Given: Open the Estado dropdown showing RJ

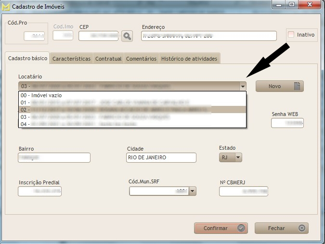Looking at the screenshot, I should [238, 157].
